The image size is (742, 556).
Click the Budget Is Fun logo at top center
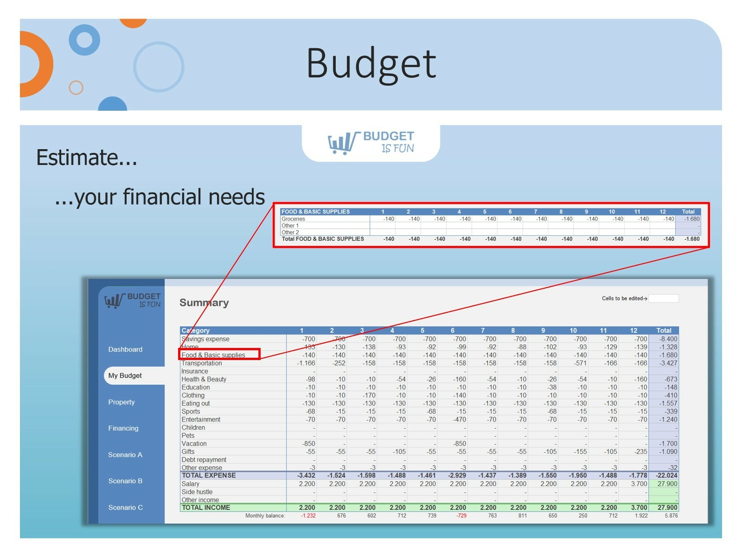[371, 143]
